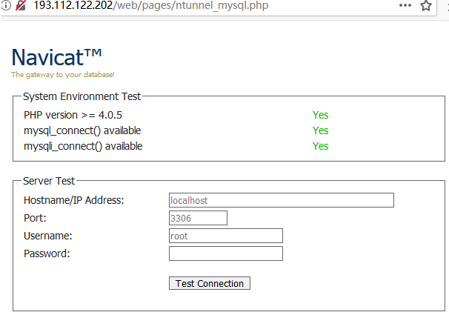Click the Navicat logo heading
This screenshot has height=315, width=449.
56,57
